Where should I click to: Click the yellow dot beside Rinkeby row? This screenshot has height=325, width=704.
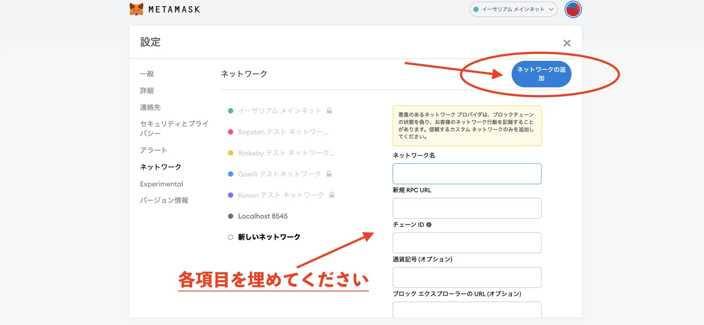click(x=231, y=153)
